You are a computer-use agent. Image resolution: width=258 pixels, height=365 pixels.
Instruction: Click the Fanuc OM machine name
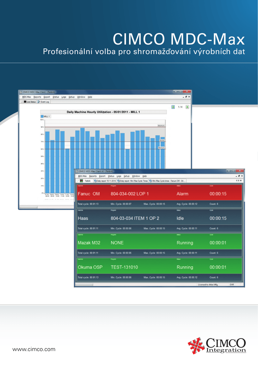click(x=89, y=194)
